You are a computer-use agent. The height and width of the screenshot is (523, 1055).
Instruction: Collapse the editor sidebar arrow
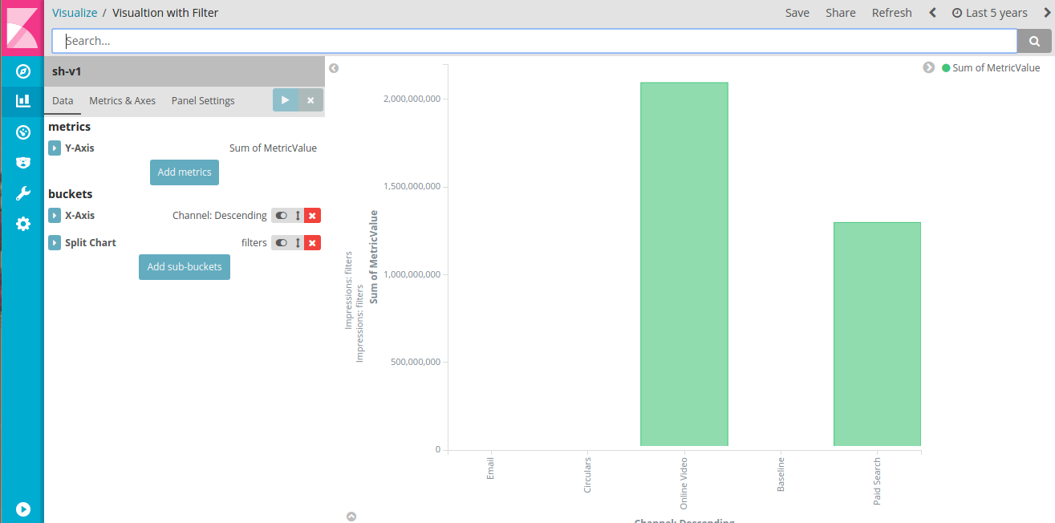334,68
